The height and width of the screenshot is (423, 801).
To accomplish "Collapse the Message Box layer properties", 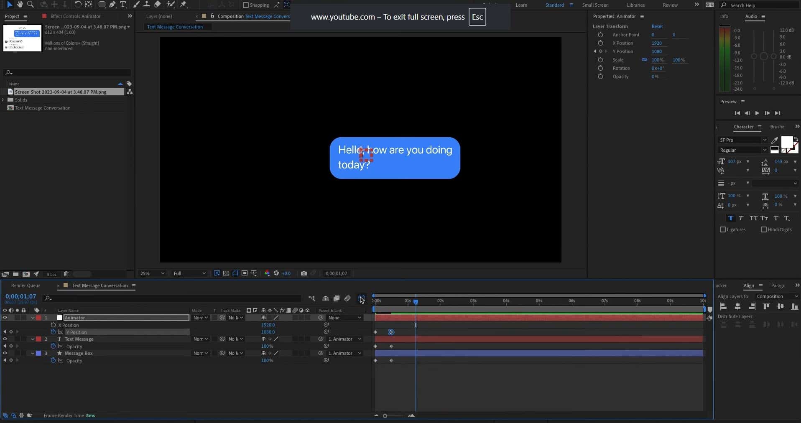I will click(x=33, y=353).
